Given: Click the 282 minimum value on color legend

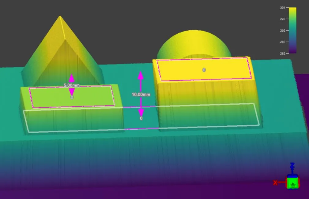Looking at the screenshot, I should [282, 53].
